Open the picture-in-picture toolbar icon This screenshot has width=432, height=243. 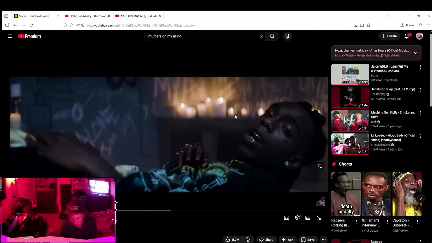[356, 25]
